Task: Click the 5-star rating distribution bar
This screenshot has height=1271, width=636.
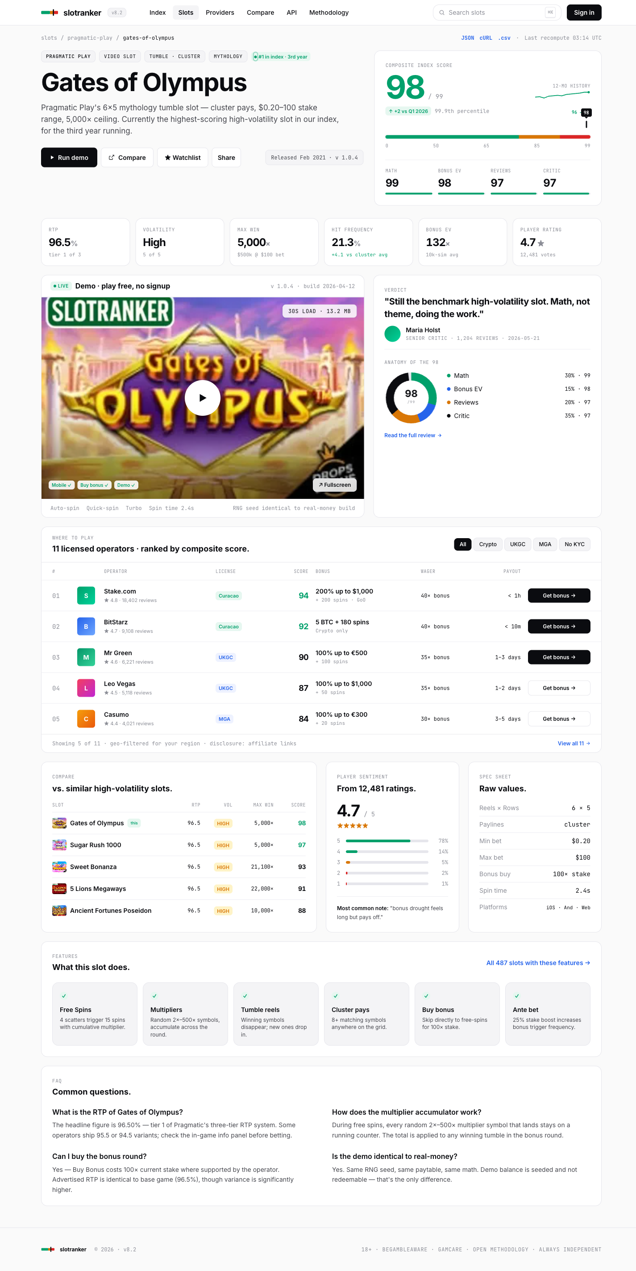Action: pos(387,841)
